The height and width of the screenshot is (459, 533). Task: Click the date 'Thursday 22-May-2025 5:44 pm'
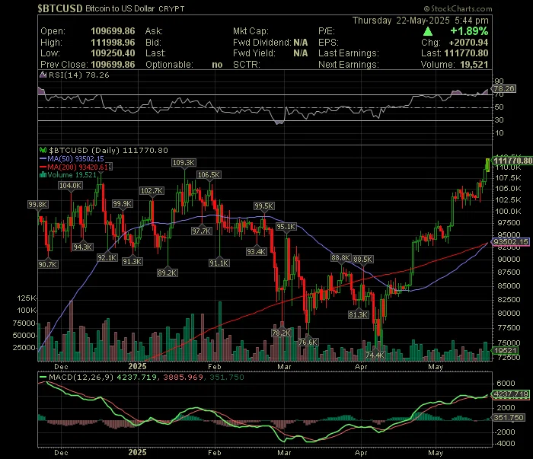tap(420, 21)
